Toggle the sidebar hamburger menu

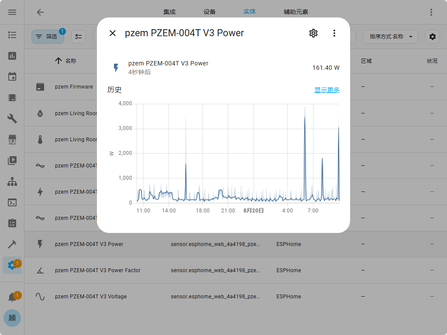(12, 12)
